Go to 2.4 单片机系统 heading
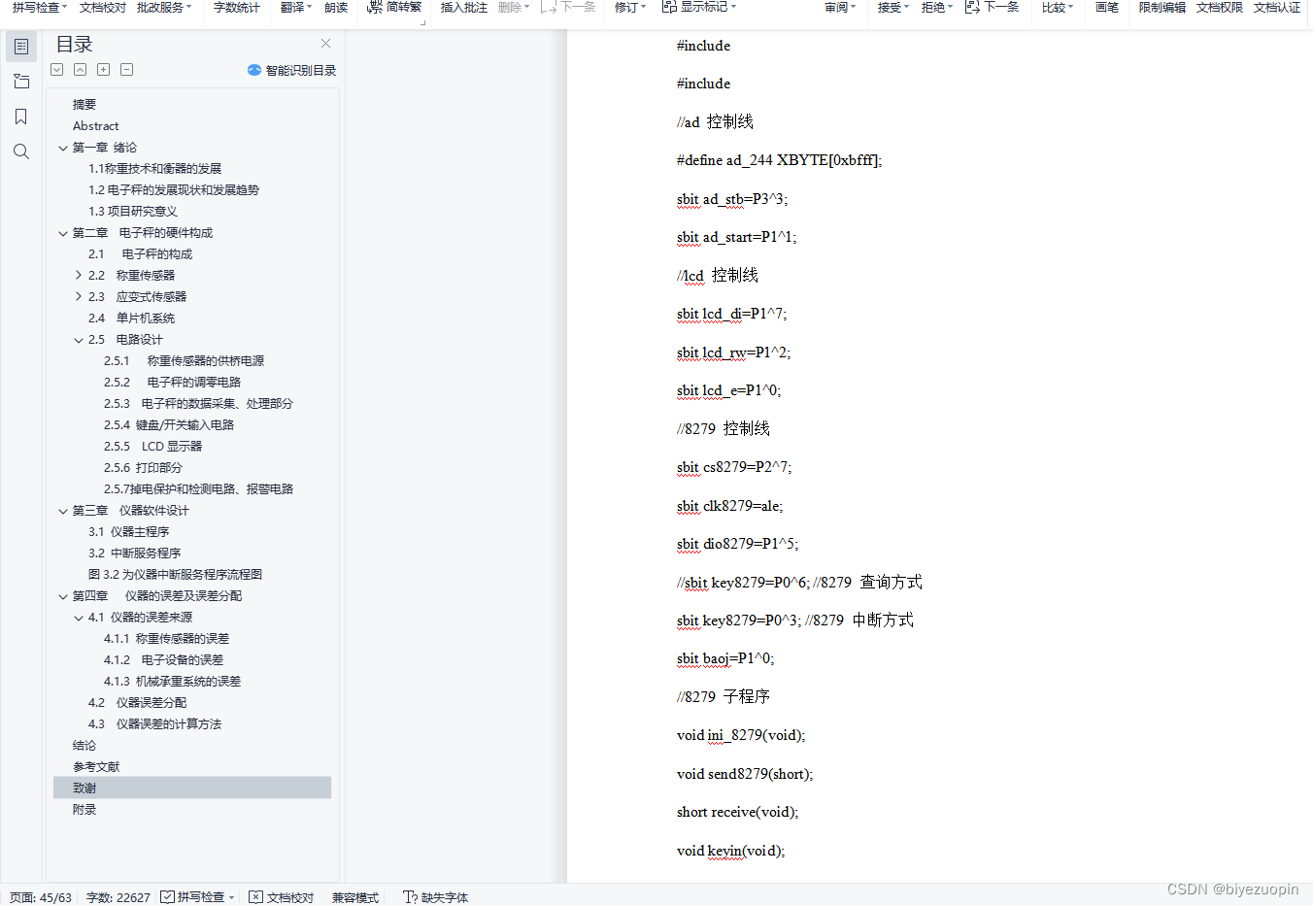The image size is (1313, 906). click(132, 319)
